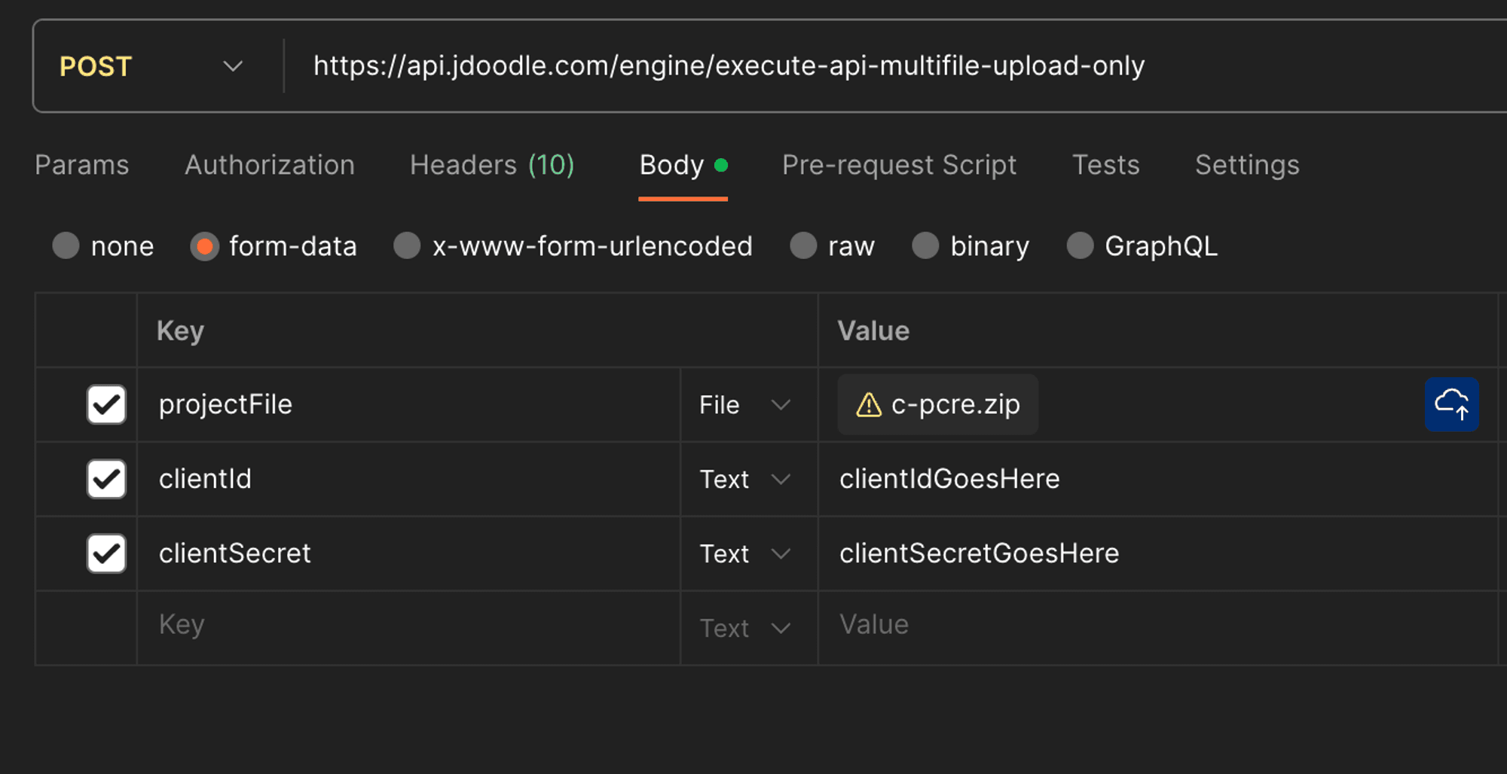The width and height of the screenshot is (1507, 774).
Task: Open the POST method dropdown
Action: [151, 66]
